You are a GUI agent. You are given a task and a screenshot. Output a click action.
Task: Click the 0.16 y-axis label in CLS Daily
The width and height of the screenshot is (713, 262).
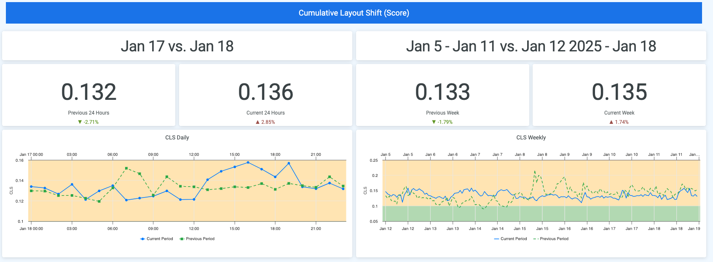(20, 160)
